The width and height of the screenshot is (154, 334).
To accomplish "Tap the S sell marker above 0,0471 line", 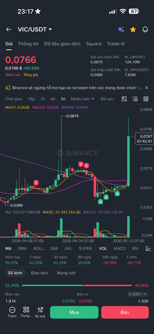I will [36, 183].
